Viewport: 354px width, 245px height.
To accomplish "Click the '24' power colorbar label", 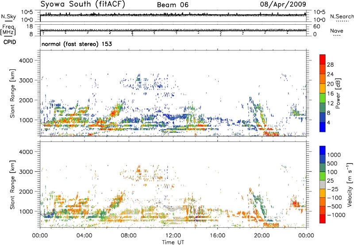I will (x=330, y=74).
